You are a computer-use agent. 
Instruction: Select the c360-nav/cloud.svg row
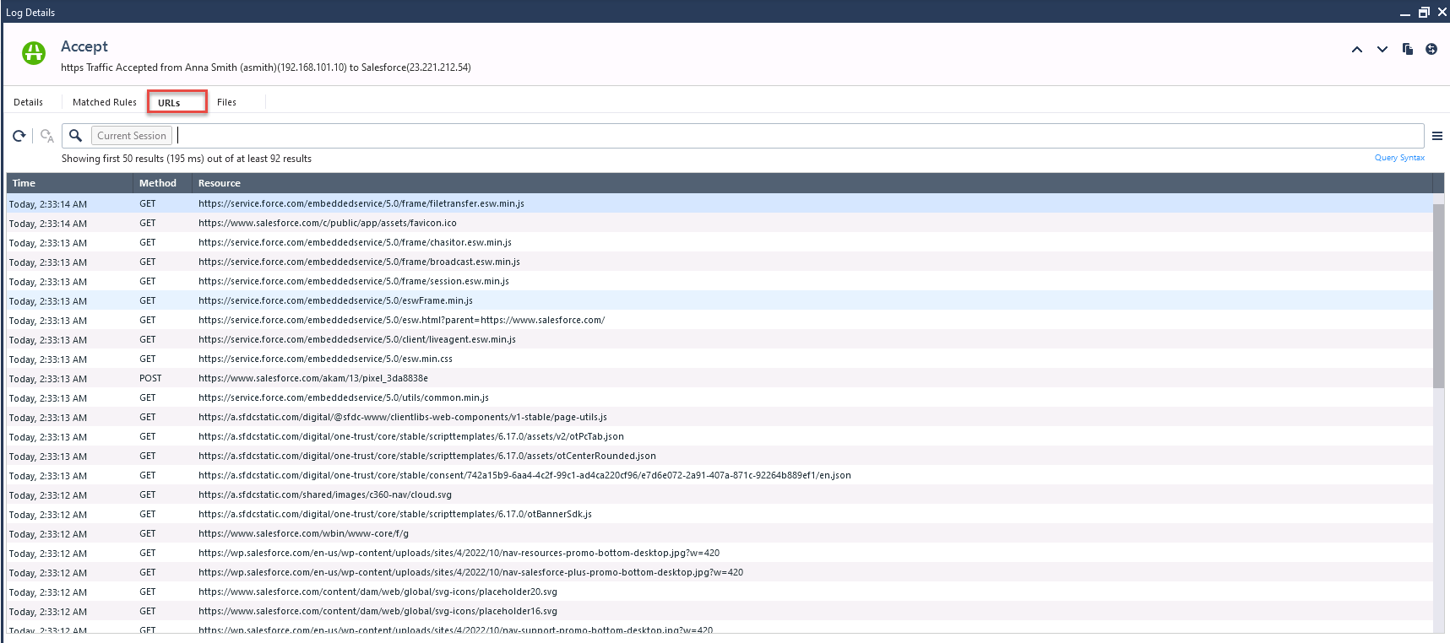pos(720,494)
